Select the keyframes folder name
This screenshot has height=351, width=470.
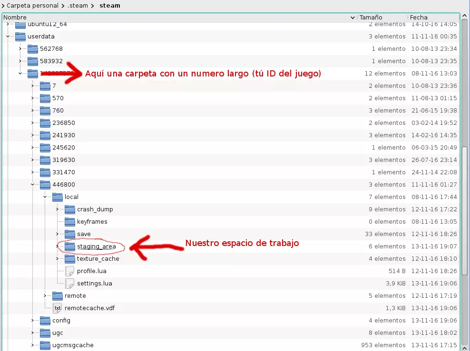[x=92, y=222]
